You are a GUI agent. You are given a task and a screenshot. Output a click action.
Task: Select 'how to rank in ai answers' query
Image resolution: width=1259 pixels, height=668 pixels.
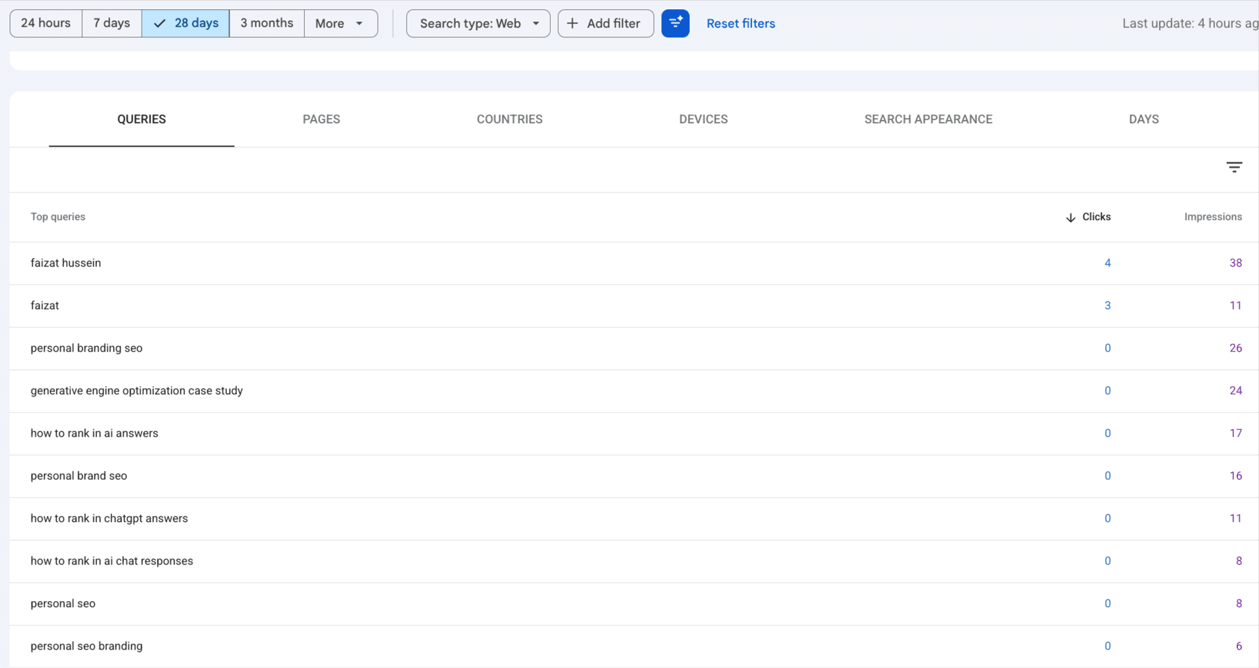point(634,434)
